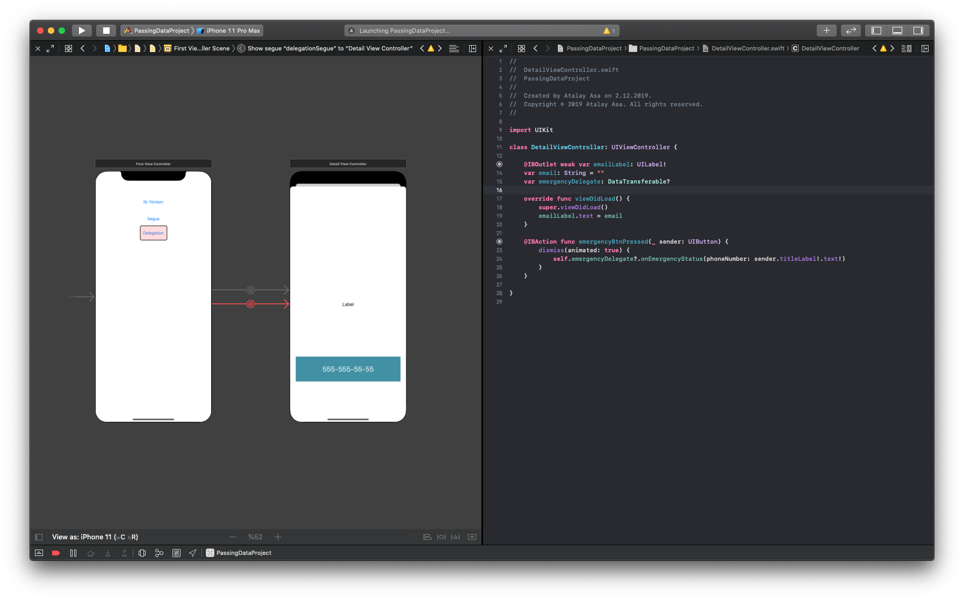The width and height of the screenshot is (964, 600).
Task: Show the Inspectors panel
Action: pos(917,31)
